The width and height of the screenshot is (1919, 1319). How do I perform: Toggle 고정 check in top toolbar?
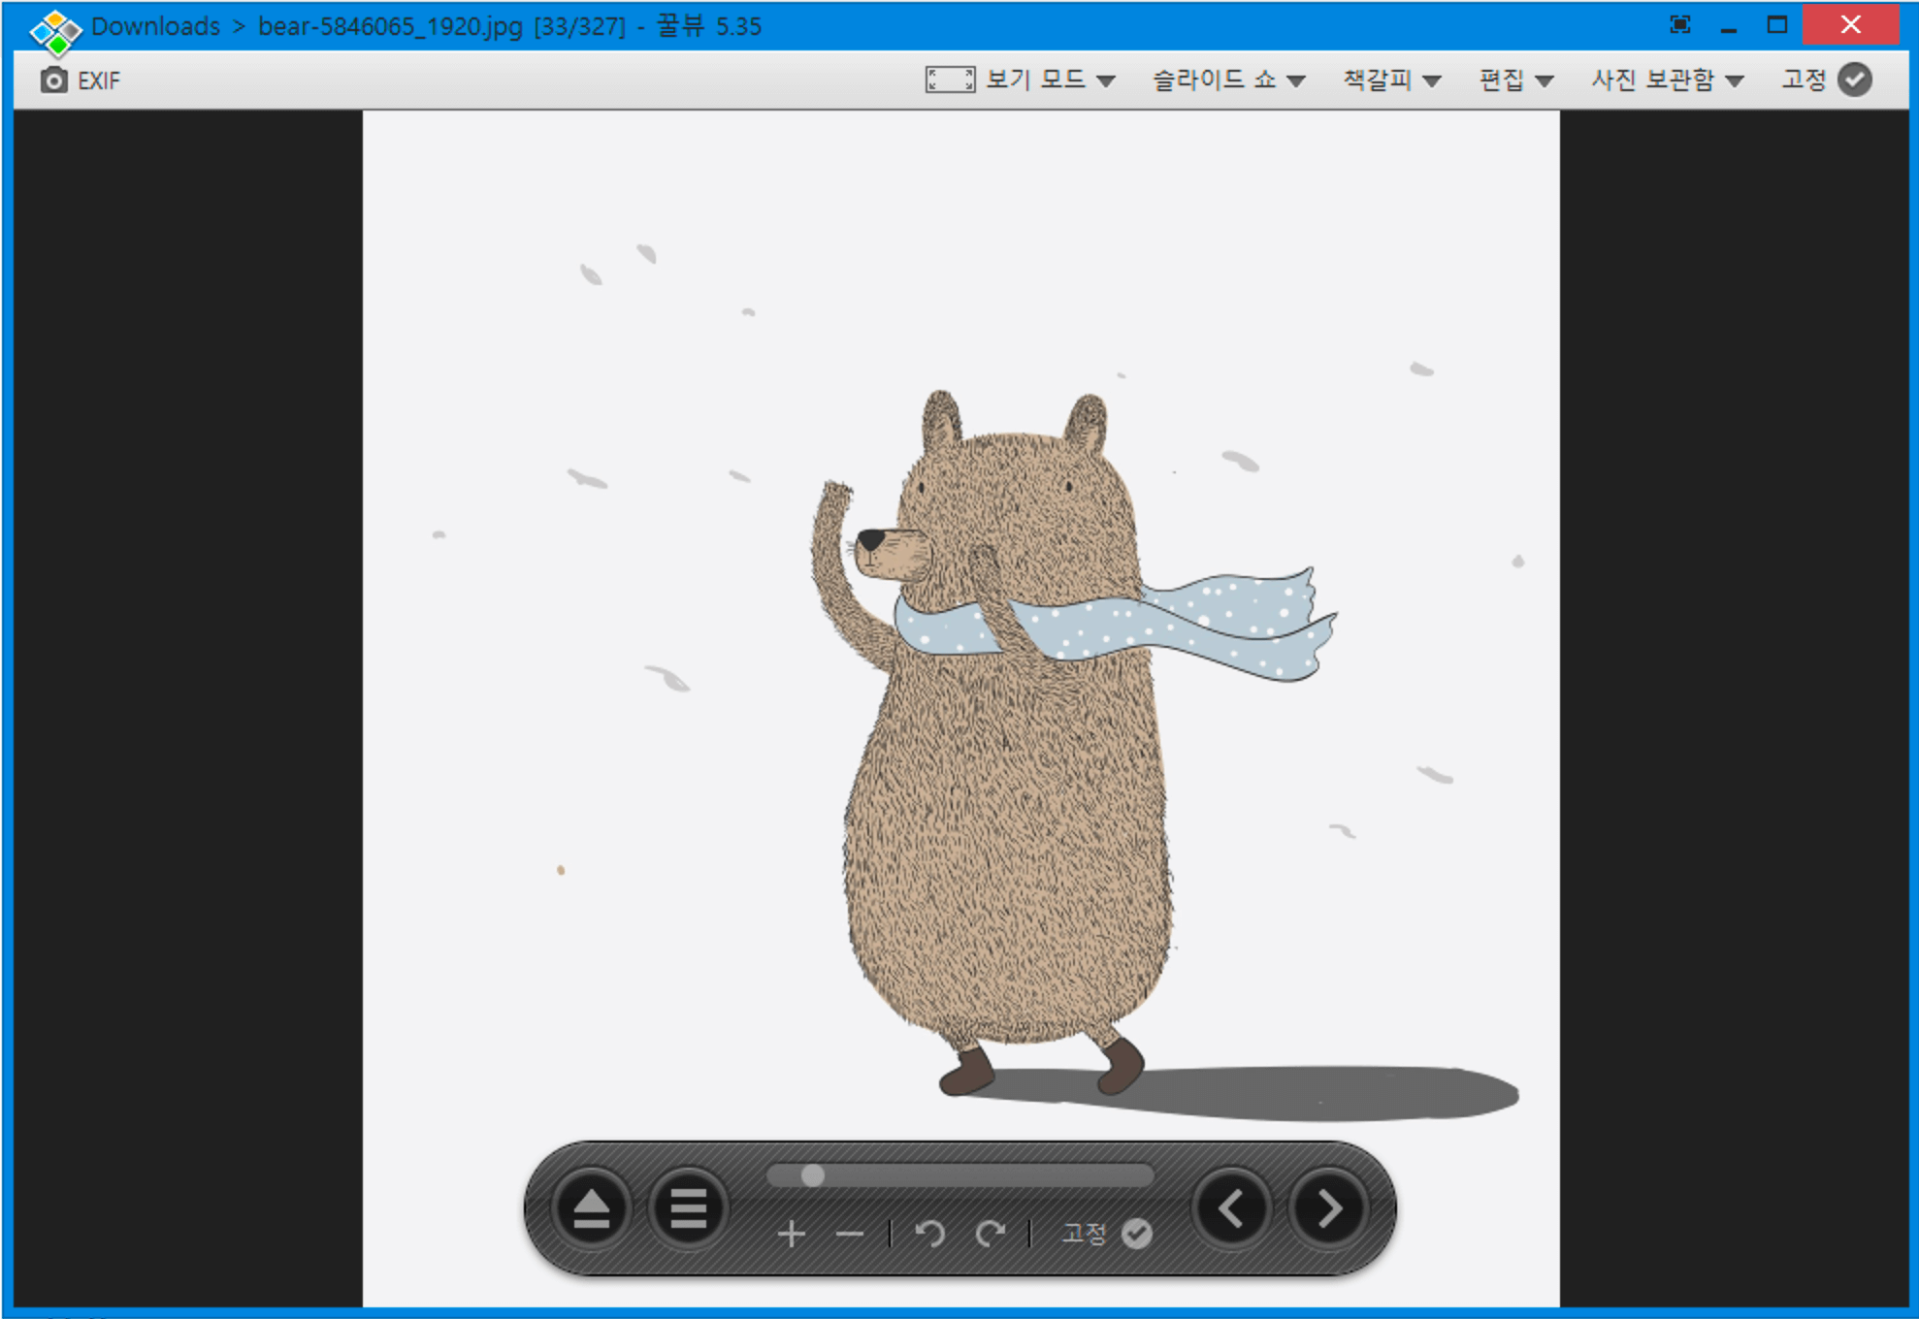click(1854, 80)
